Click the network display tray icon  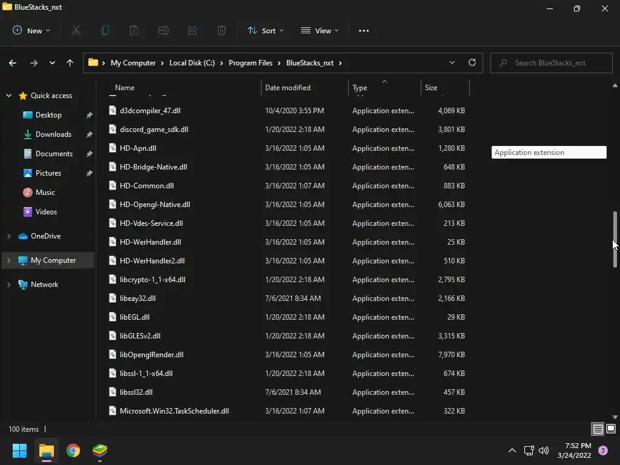(x=529, y=450)
